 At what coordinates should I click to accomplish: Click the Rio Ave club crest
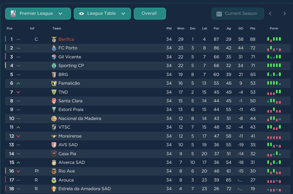pyautogui.click(x=54, y=171)
